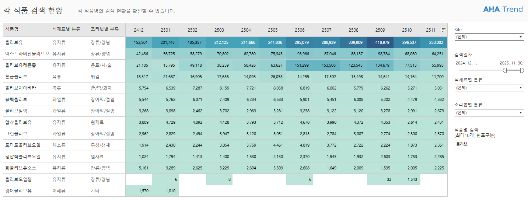Open the Site filter dropdown

tap(489, 37)
